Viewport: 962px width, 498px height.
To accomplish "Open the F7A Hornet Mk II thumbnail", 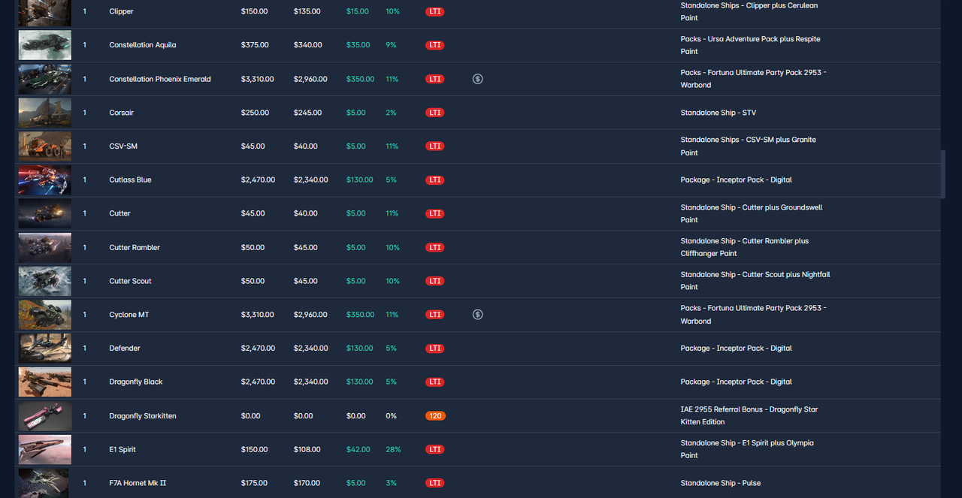I will click(45, 483).
